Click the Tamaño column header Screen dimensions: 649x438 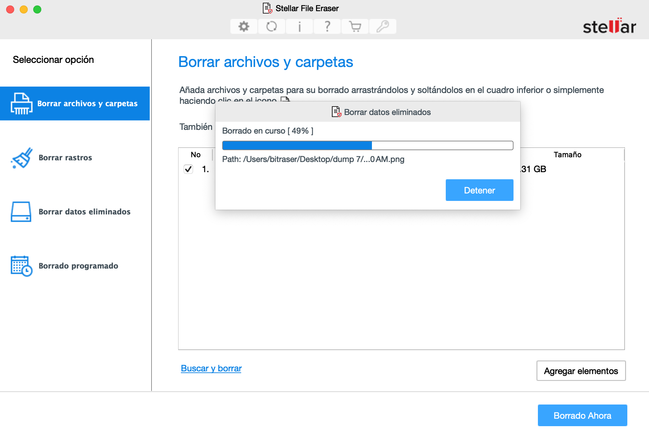click(x=567, y=155)
